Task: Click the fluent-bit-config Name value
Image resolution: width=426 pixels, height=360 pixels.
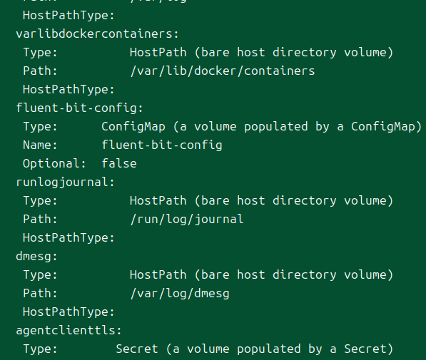Action: click(x=162, y=145)
